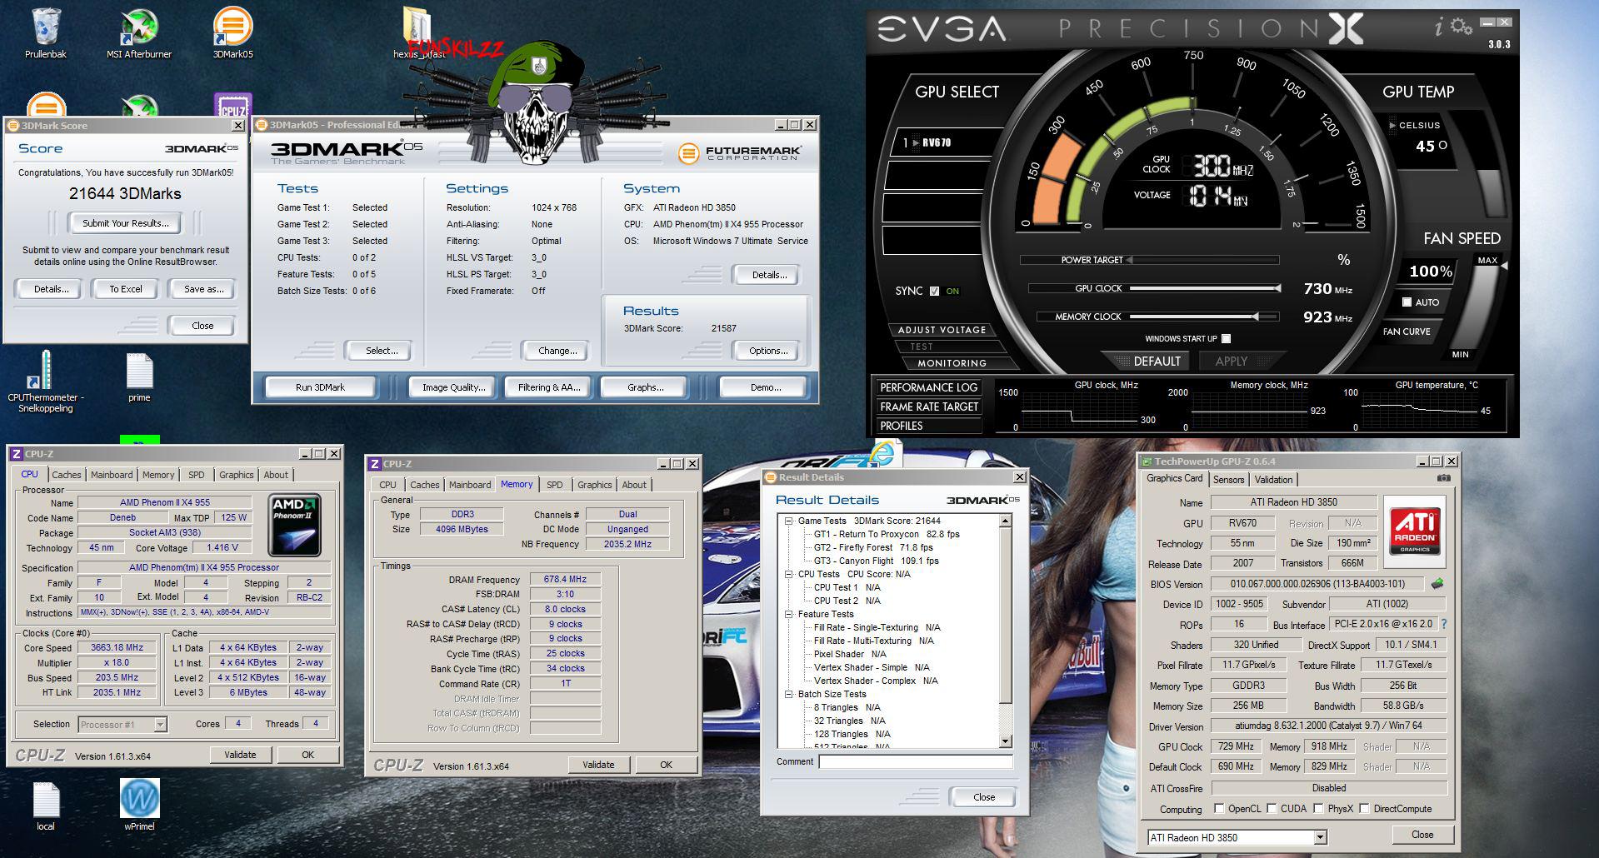Switch to Sensors tab in GPU-Z
1599x858 pixels.
click(1228, 480)
